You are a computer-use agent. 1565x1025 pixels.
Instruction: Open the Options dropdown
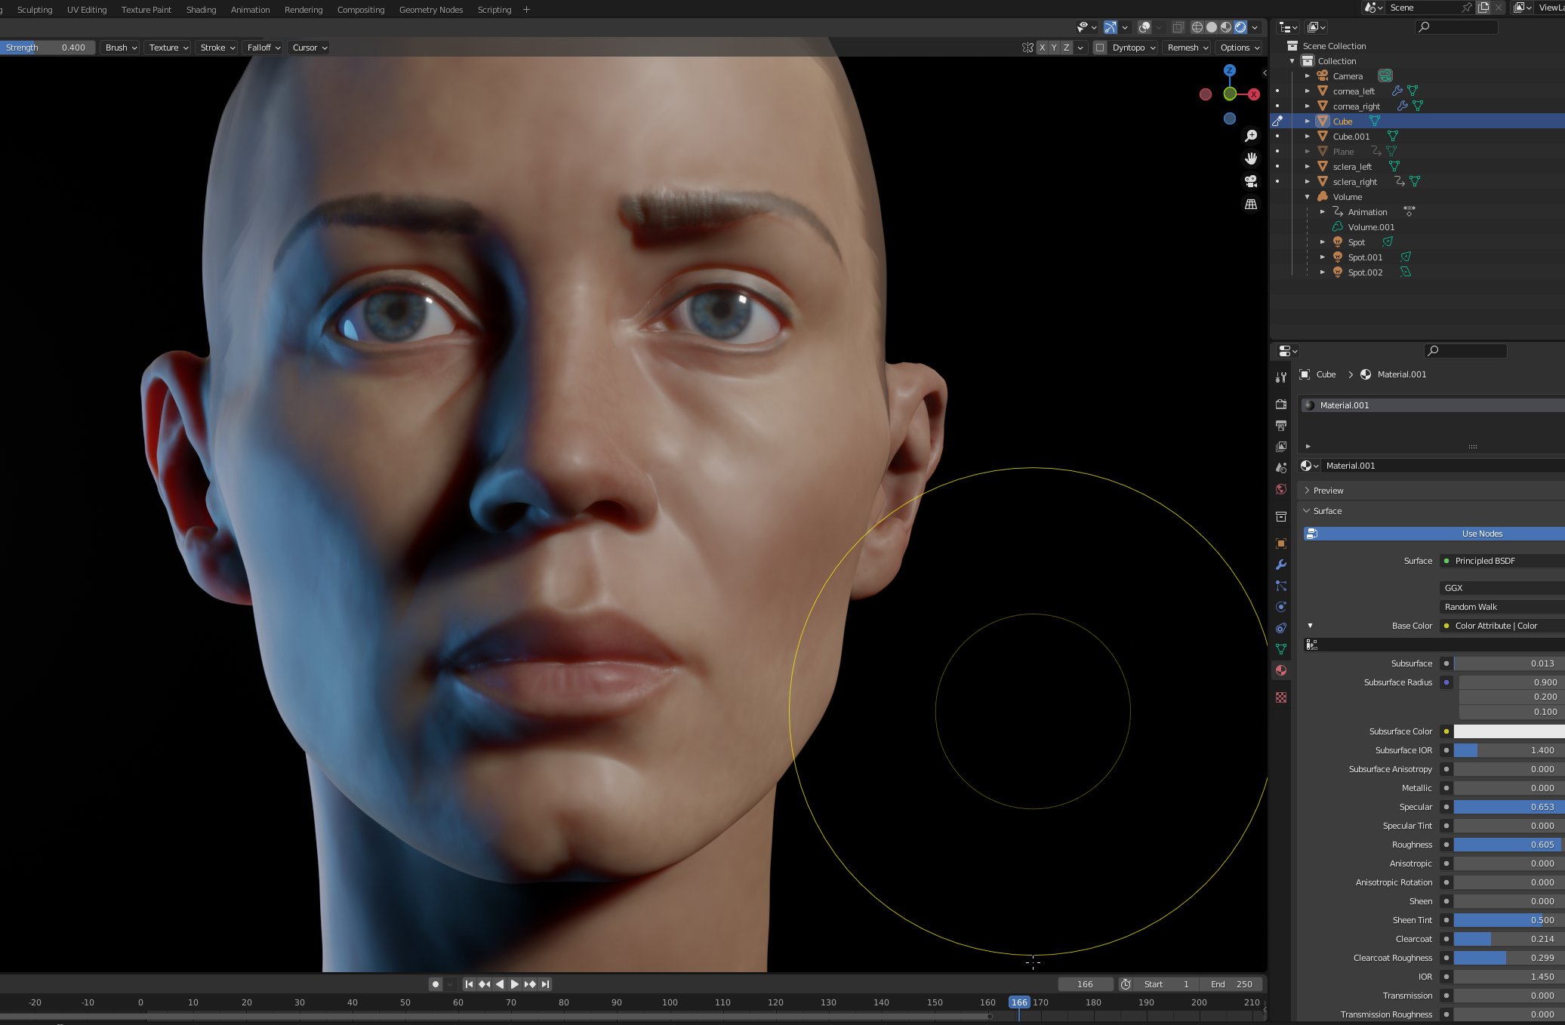pos(1239,48)
